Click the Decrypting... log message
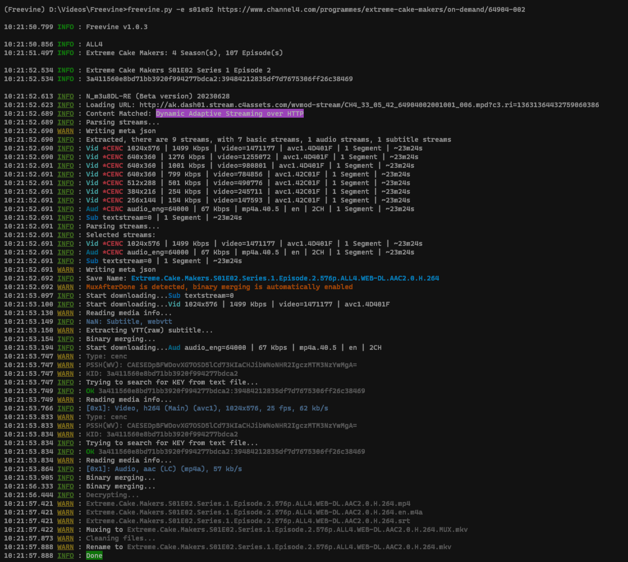 pos(112,495)
